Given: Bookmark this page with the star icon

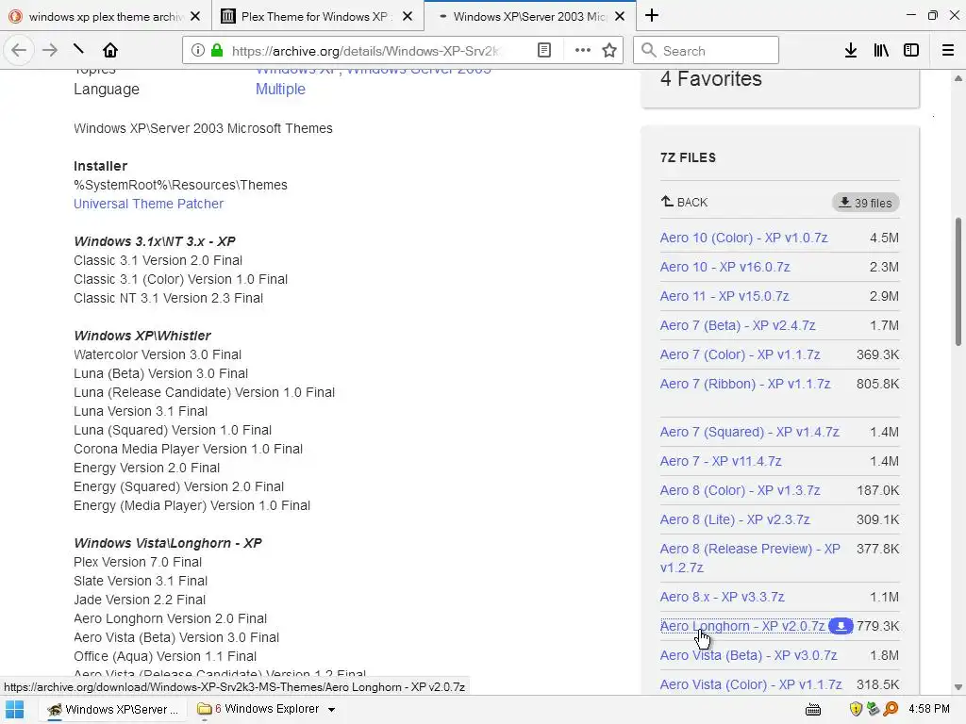Looking at the screenshot, I should (x=609, y=50).
